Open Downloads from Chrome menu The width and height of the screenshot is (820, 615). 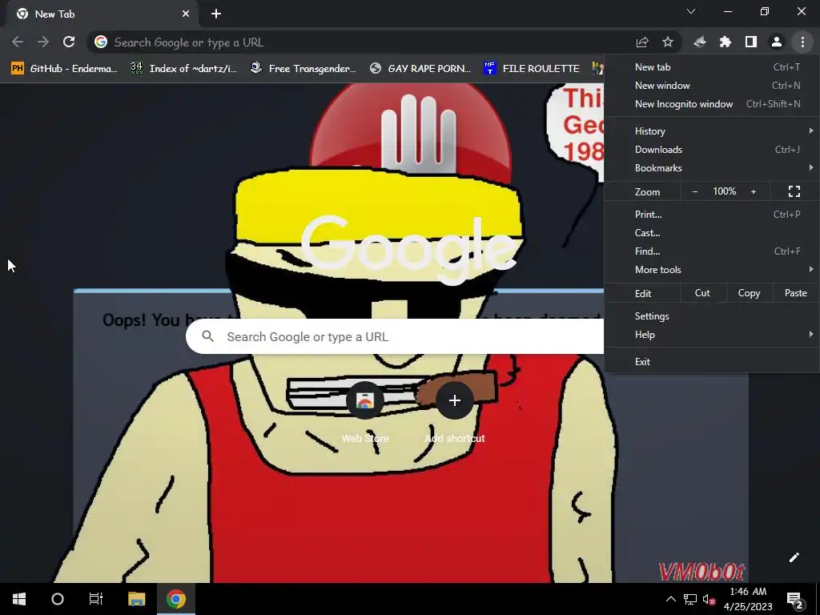712,150
